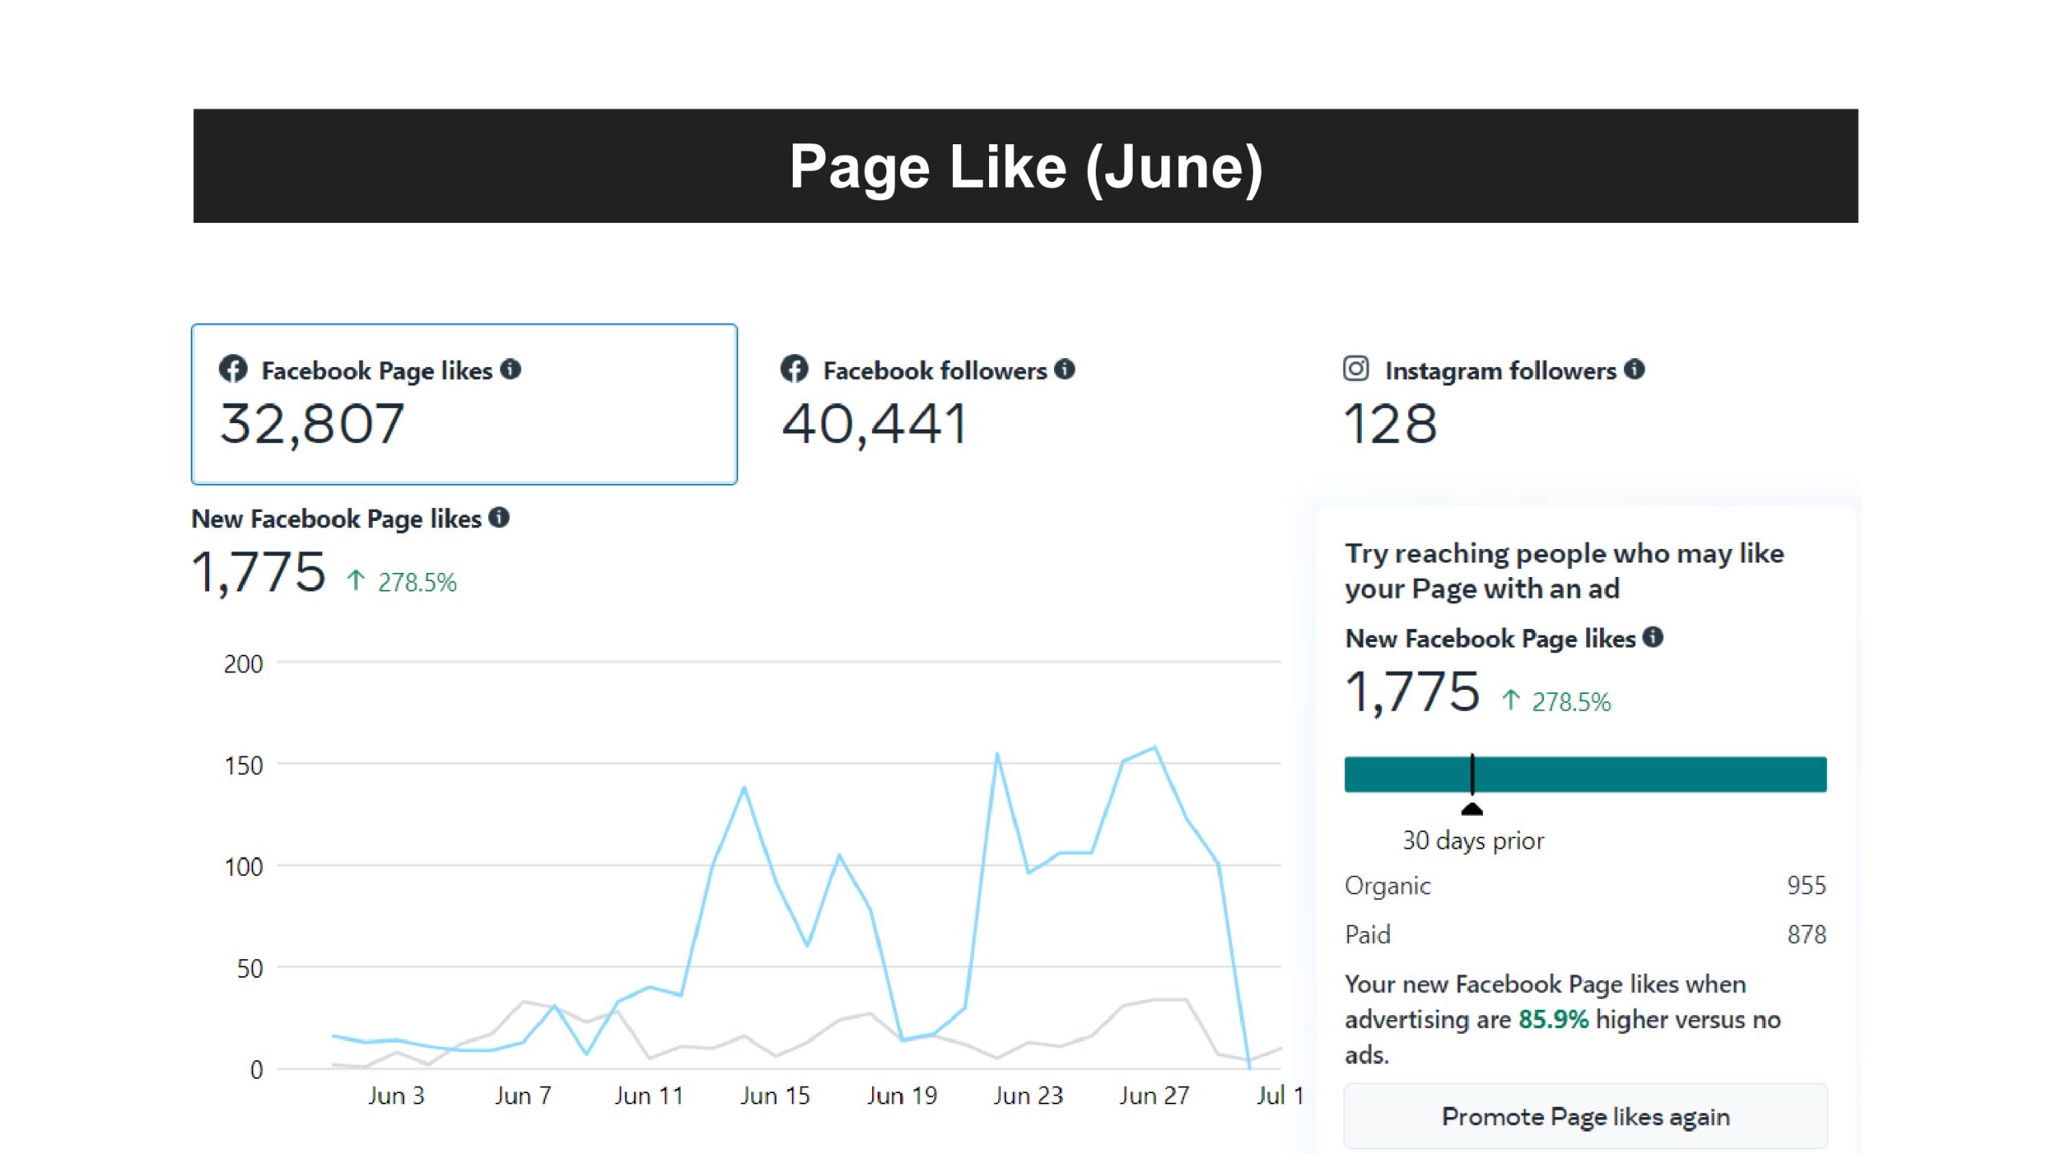The height and width of the screenshot is (1154, 2052).
Task: Switch to the Instagram followers metric
Action: [x=1493, y=404]
